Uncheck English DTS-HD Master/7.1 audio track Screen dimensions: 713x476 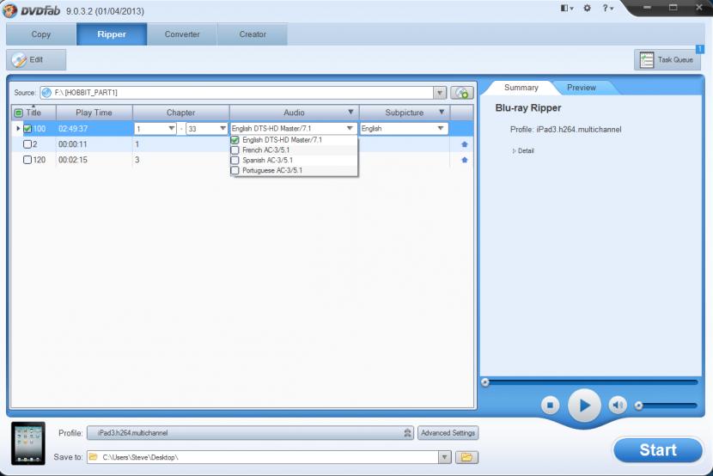pyautogui.click(x=235, y=140)
